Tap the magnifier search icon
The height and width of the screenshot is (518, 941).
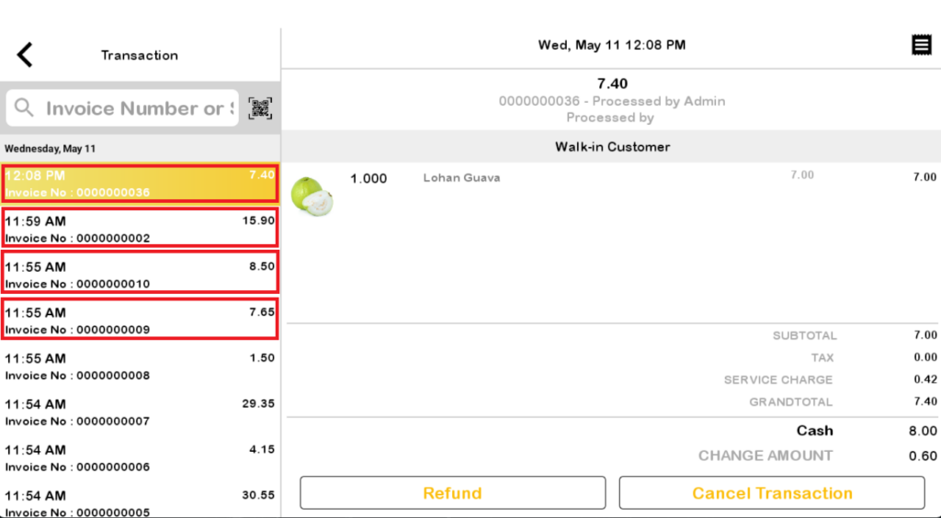click(x=24, y=108)
